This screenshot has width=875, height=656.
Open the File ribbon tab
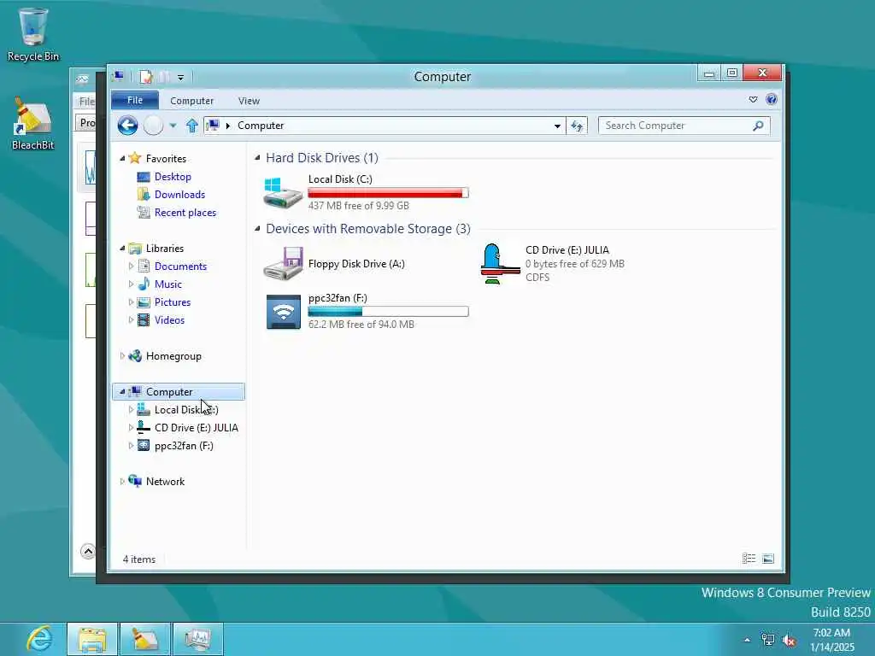click(134, 101)
